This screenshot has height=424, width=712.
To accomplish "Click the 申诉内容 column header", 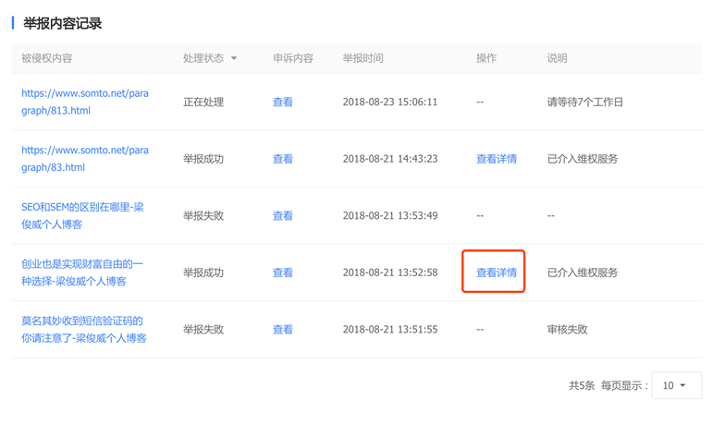I will (x=293, y=58).
